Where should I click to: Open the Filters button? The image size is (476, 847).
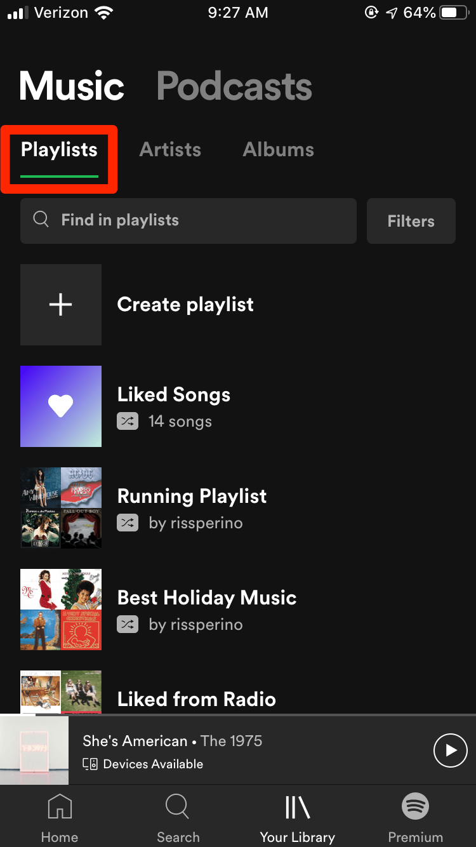point(411,221)
